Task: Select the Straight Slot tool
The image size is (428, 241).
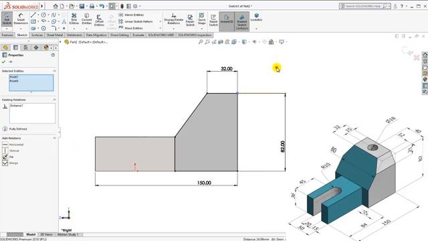Action: [x=33, y=28]
